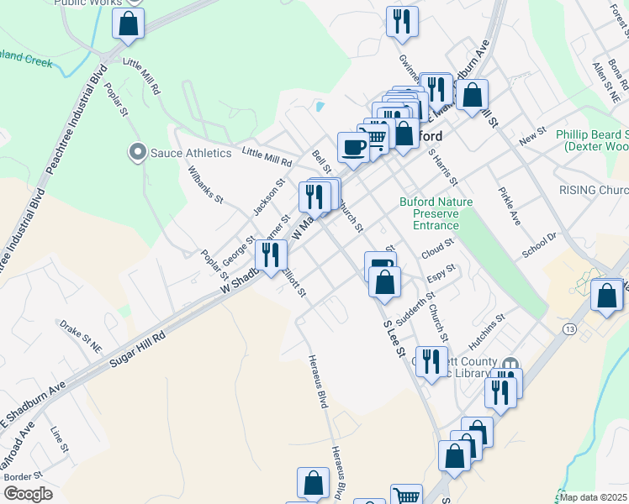Open the Google logo link
This screenshot has height=504, width=629.
tap(28, 494)
